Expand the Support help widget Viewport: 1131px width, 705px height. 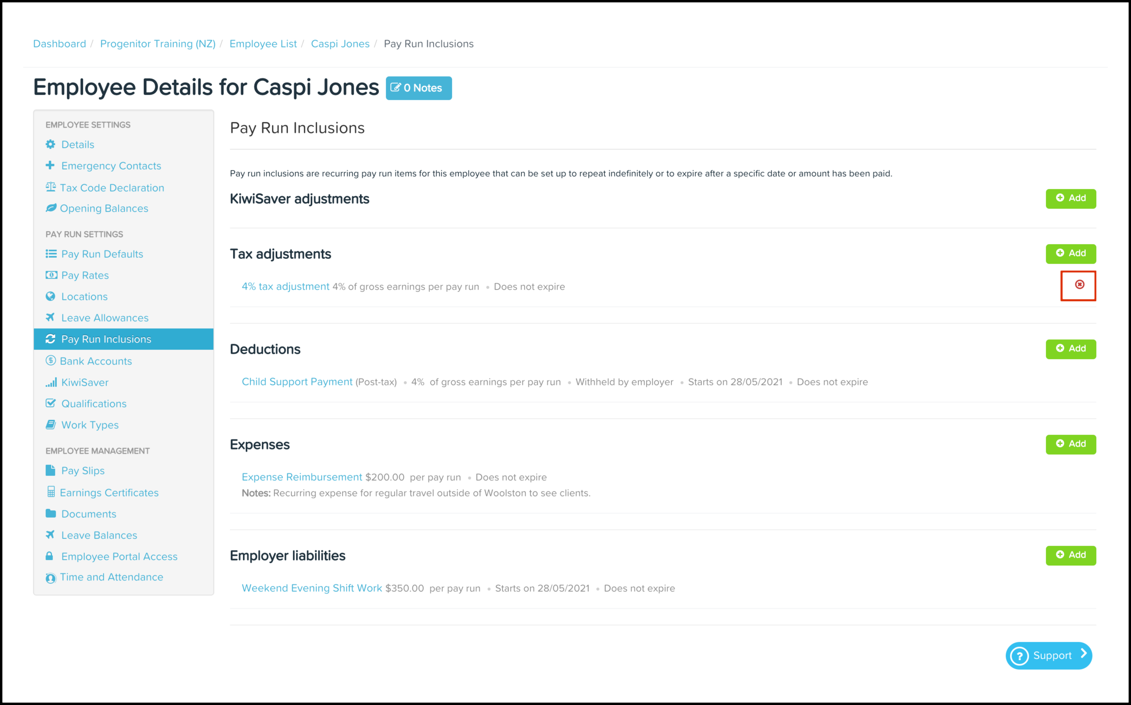(1048, 655)
